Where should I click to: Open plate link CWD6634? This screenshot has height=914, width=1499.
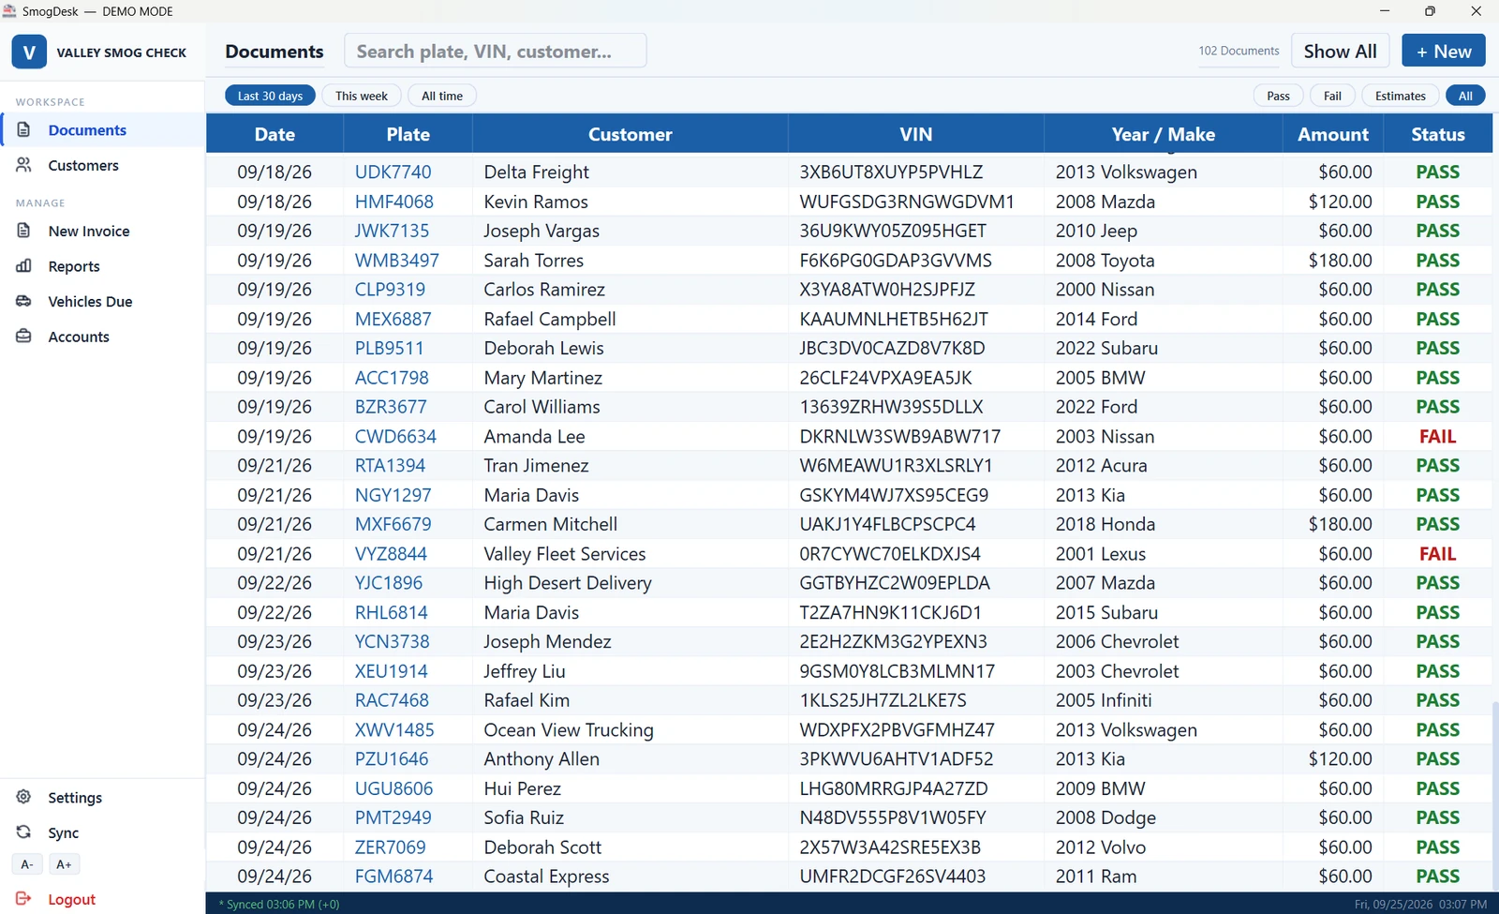pyautogui.click(x=395, y=437)
